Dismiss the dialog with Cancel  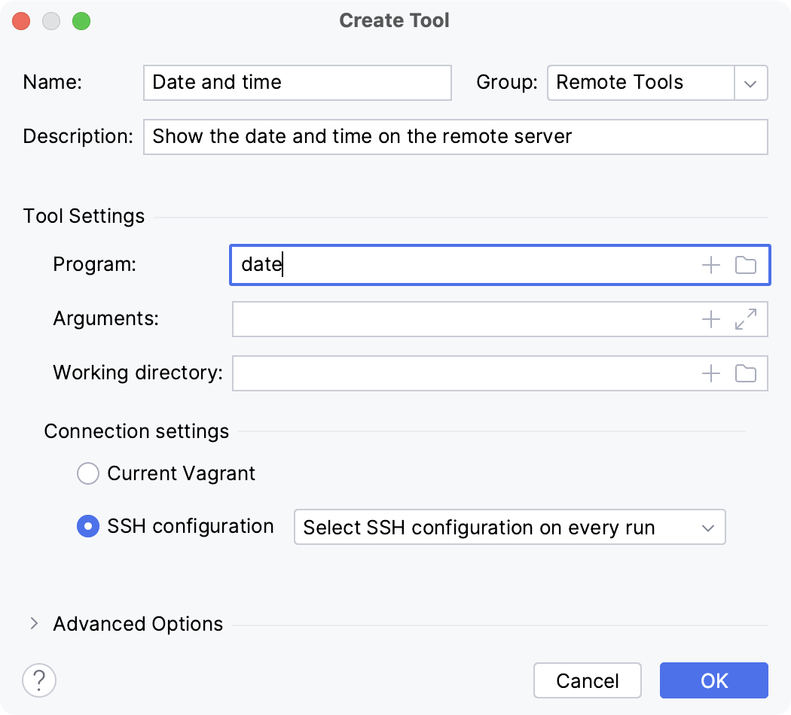[x=588, y=680]
